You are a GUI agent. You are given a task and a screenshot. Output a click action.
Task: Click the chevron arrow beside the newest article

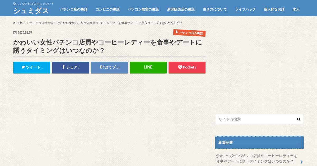(301, 162)
